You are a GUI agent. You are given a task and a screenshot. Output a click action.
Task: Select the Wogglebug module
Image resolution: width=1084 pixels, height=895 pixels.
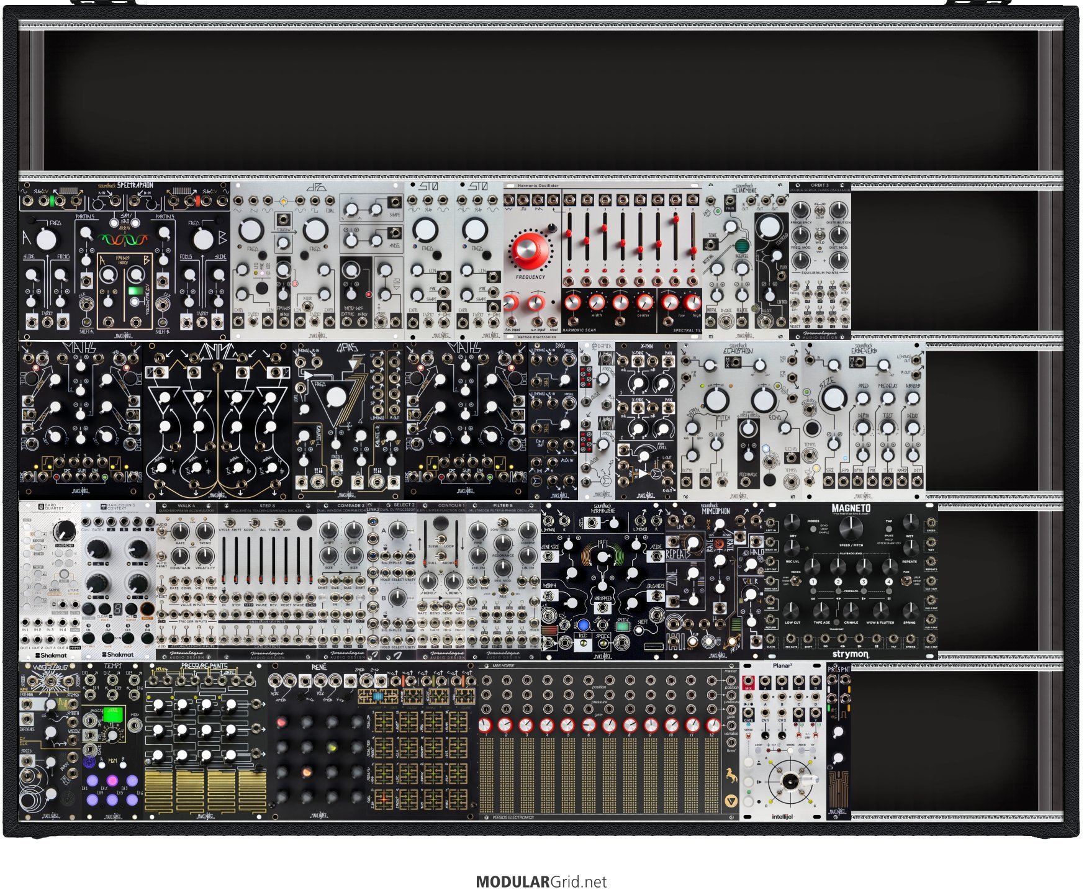coord(50,741)
